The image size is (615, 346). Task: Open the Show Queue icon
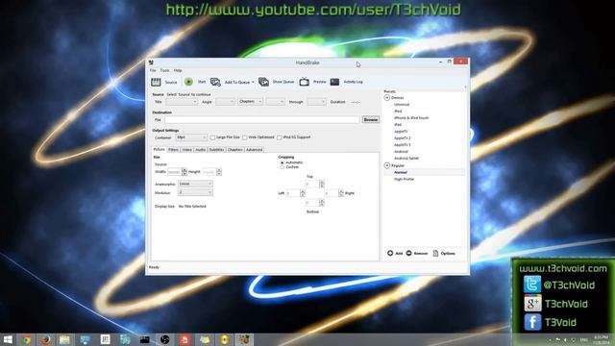click(x=263, y=82)
